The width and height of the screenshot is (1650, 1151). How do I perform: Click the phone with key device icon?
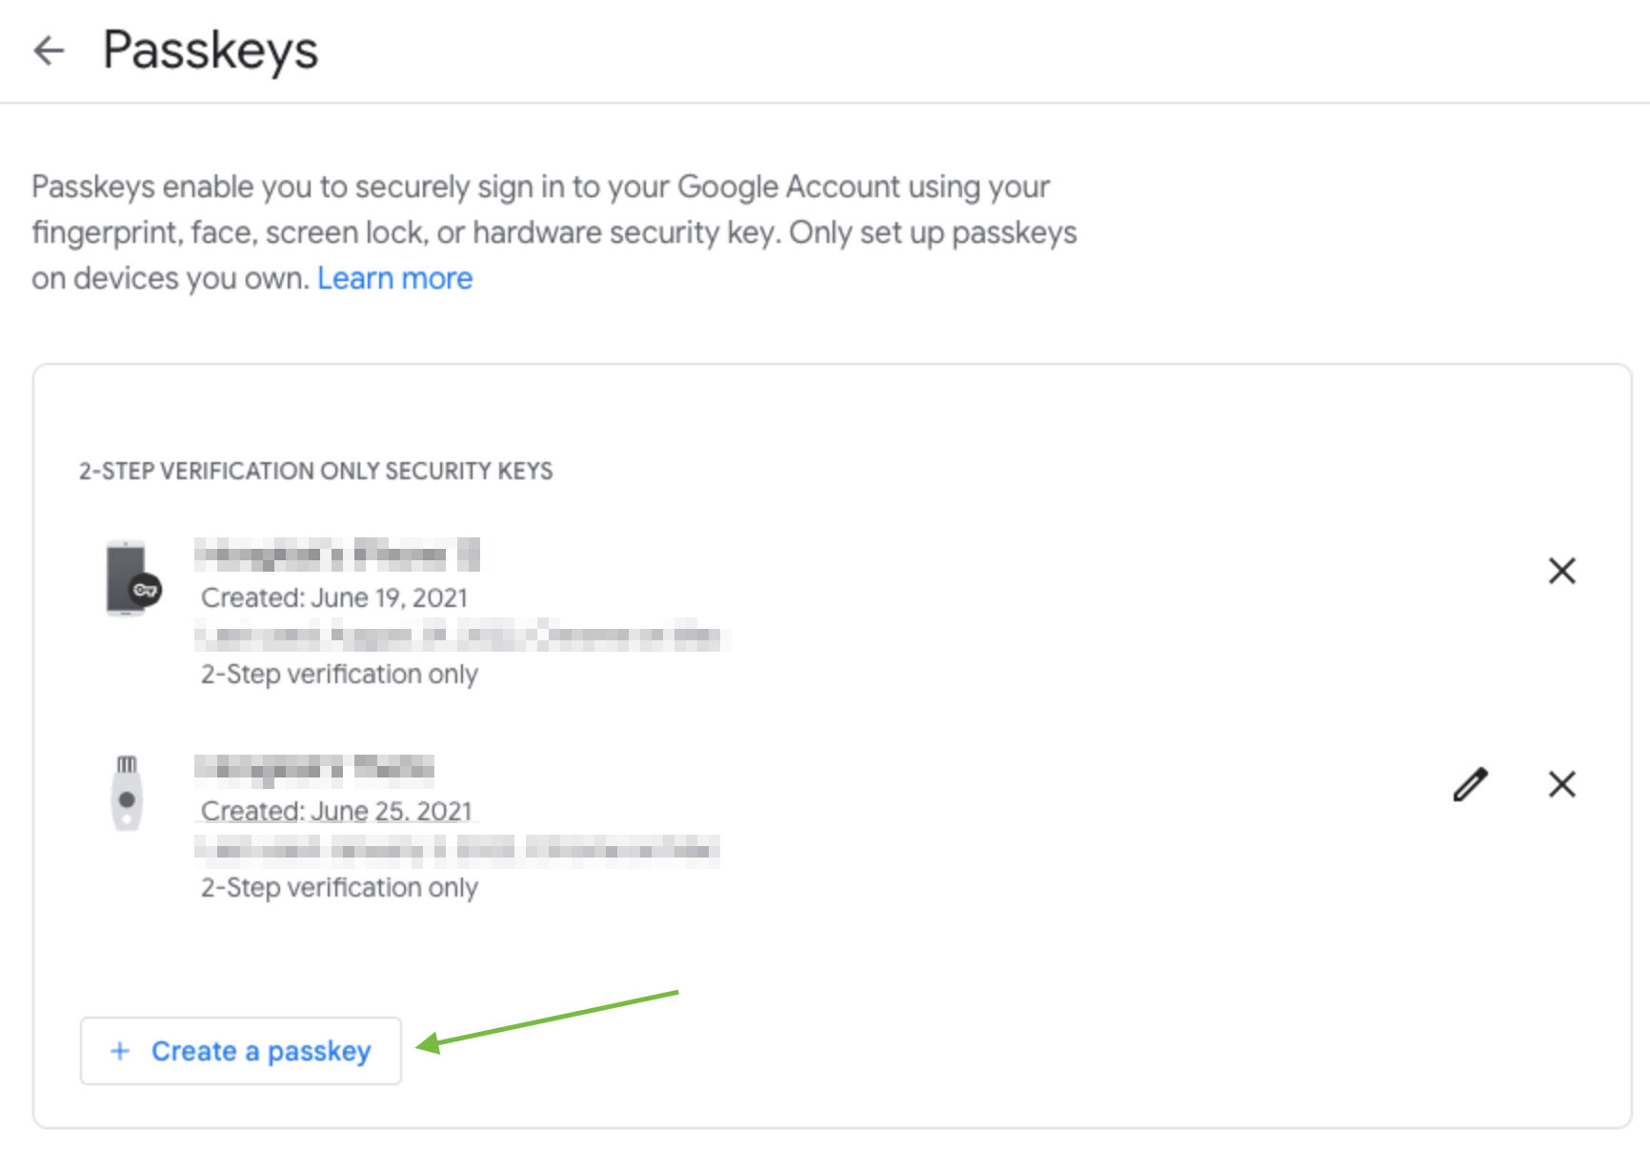pyautogui.click(x=132, y=578)
